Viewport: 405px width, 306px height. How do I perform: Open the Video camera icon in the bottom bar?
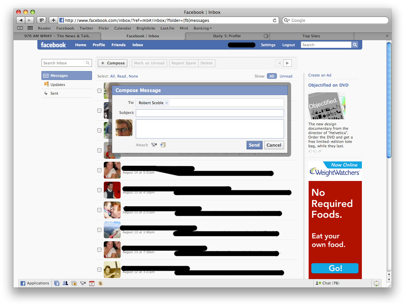coord(83,283)
